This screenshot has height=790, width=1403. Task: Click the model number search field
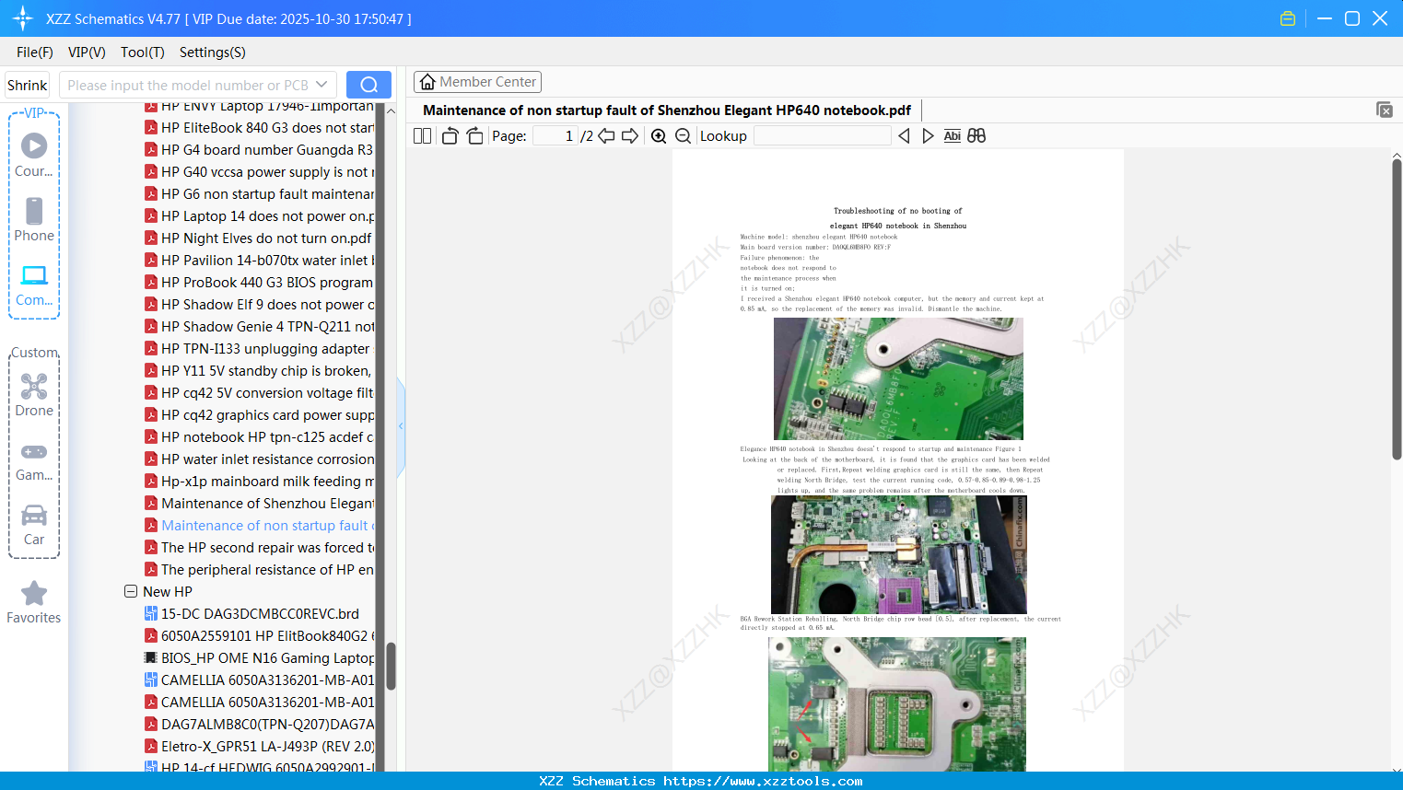click(x=187, y=85)
